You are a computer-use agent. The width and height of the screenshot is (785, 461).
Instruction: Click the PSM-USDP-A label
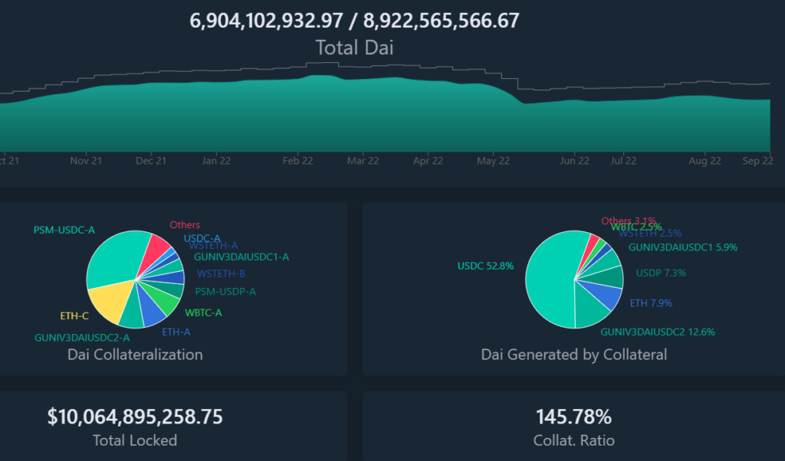225,291
